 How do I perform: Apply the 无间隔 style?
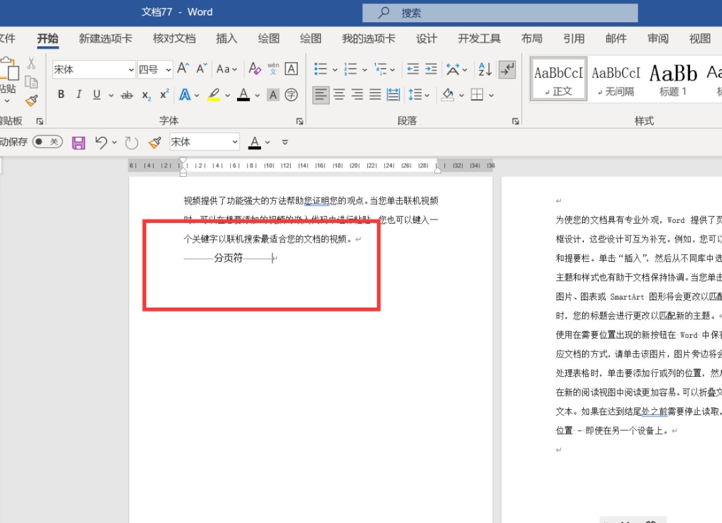[x=616, y=79]
